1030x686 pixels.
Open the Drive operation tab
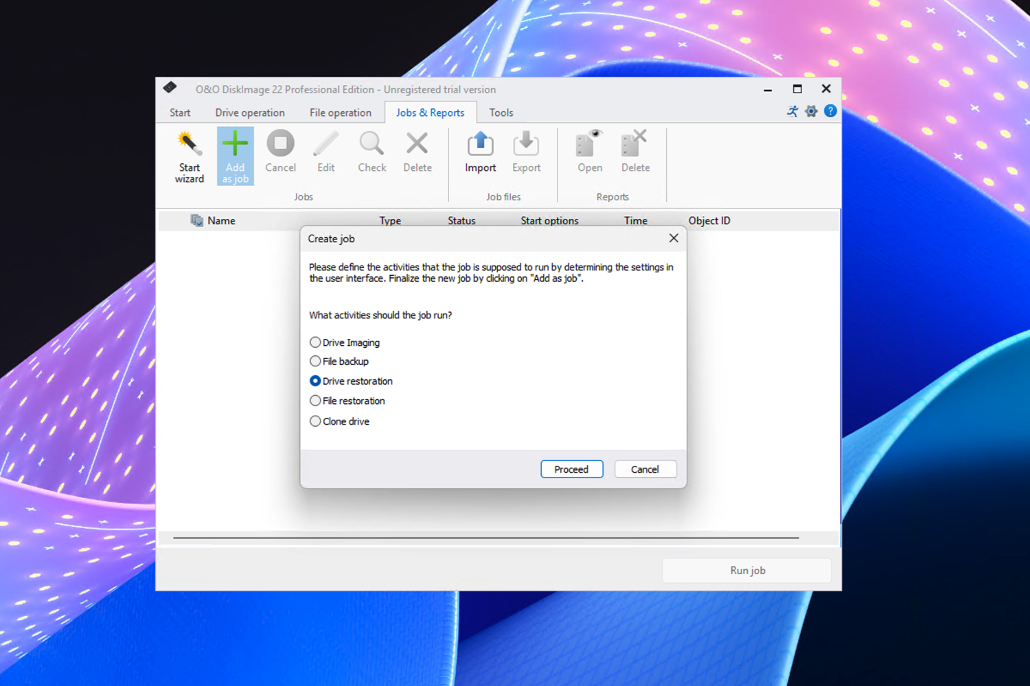coord(250,113)
